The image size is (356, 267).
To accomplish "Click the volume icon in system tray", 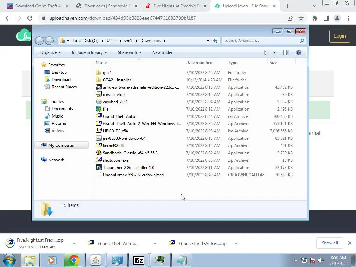I will (x=321, y=260).
